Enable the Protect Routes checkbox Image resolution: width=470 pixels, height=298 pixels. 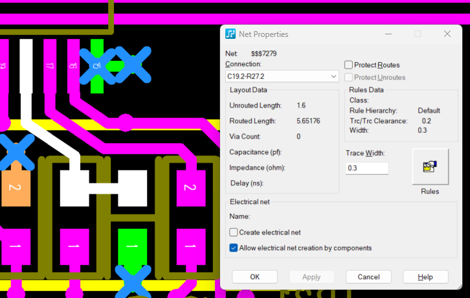(349, 65)
